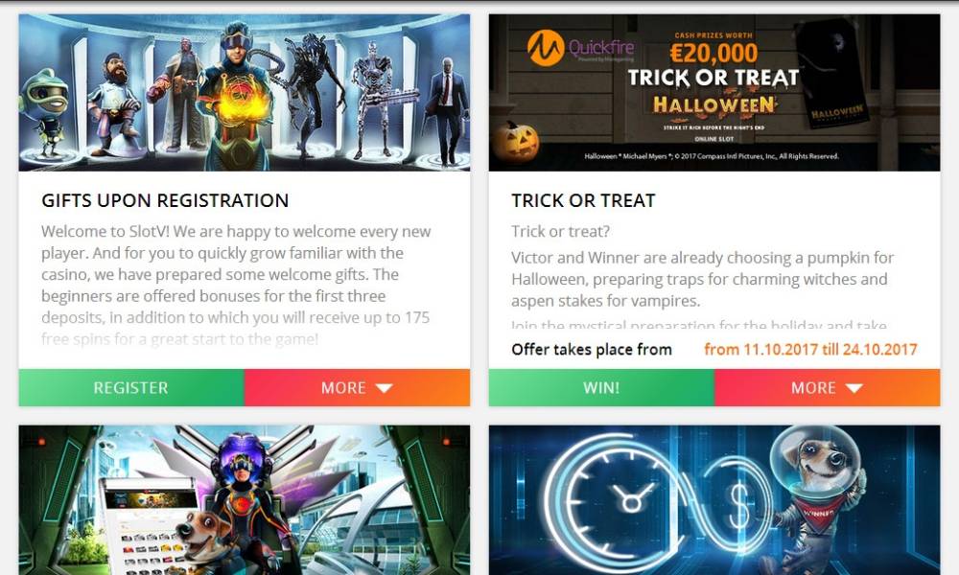Click the REGISTER button
Viewport: 959px width, 575px height.
pyautogui.click(x=130, y=387)
